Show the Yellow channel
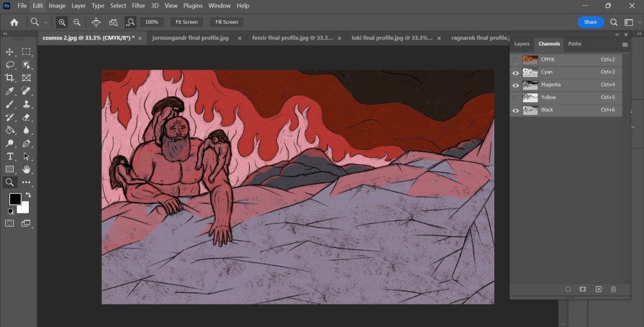644x327 pixels. coord(516,97)
